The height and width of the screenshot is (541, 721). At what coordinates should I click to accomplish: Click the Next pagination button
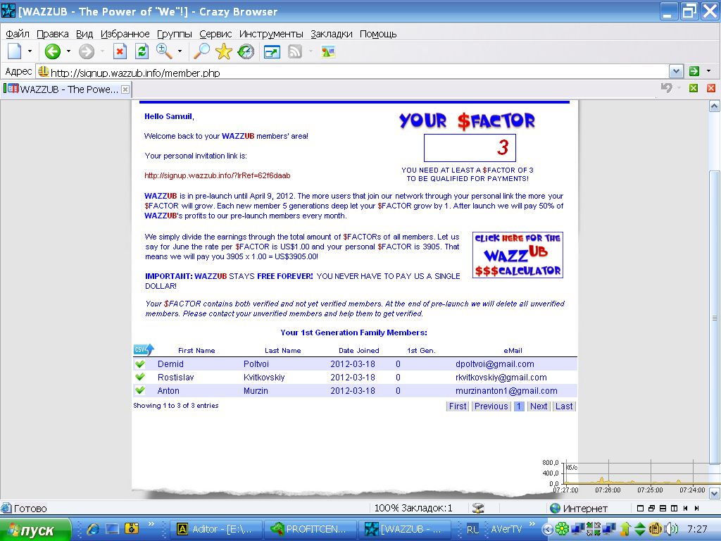(x=539, y=406)
